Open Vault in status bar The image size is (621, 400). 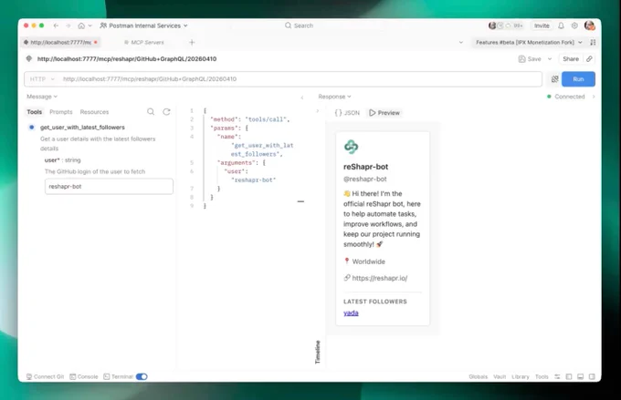pos(500,376)
